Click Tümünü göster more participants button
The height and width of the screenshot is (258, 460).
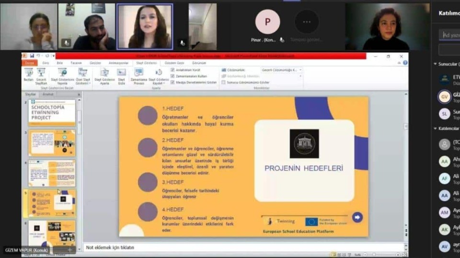click(307, 26)
